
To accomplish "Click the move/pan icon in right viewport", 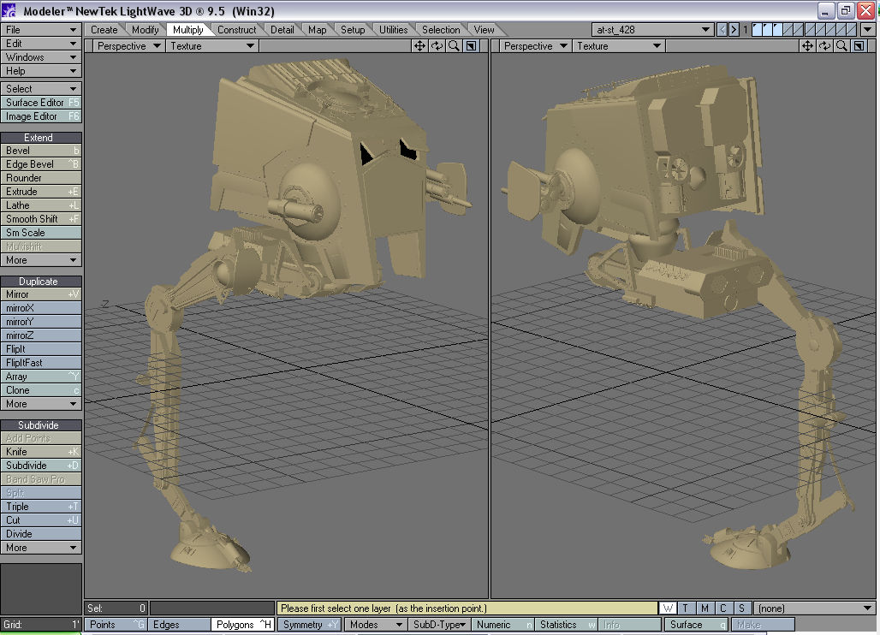I will click(x=807, y=46).
